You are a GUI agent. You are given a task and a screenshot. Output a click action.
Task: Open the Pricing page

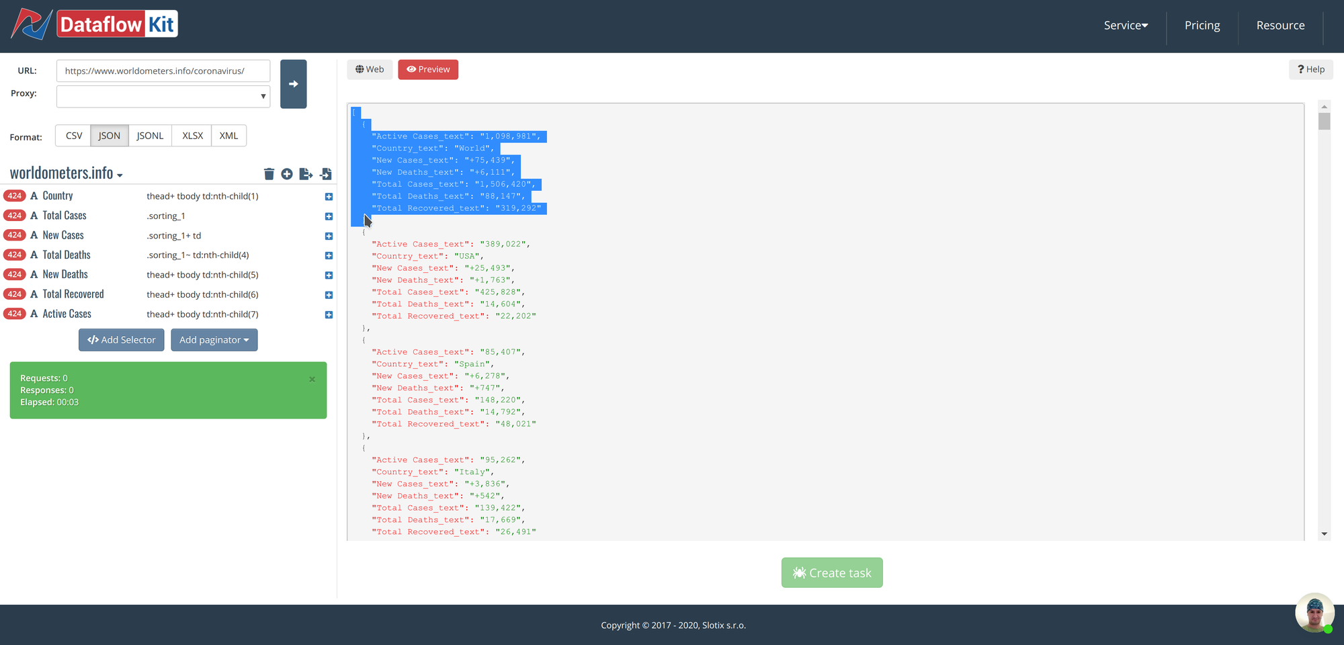click(1202, 26)
